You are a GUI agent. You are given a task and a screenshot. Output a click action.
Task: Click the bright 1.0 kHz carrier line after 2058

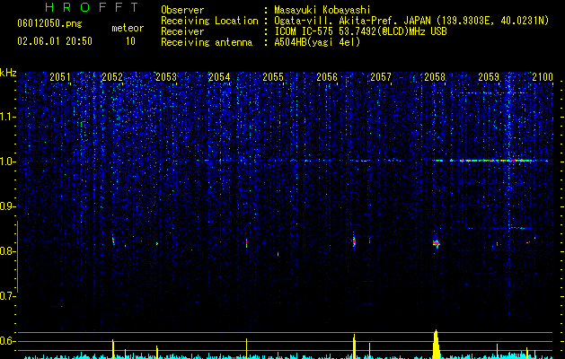(492, 161)
